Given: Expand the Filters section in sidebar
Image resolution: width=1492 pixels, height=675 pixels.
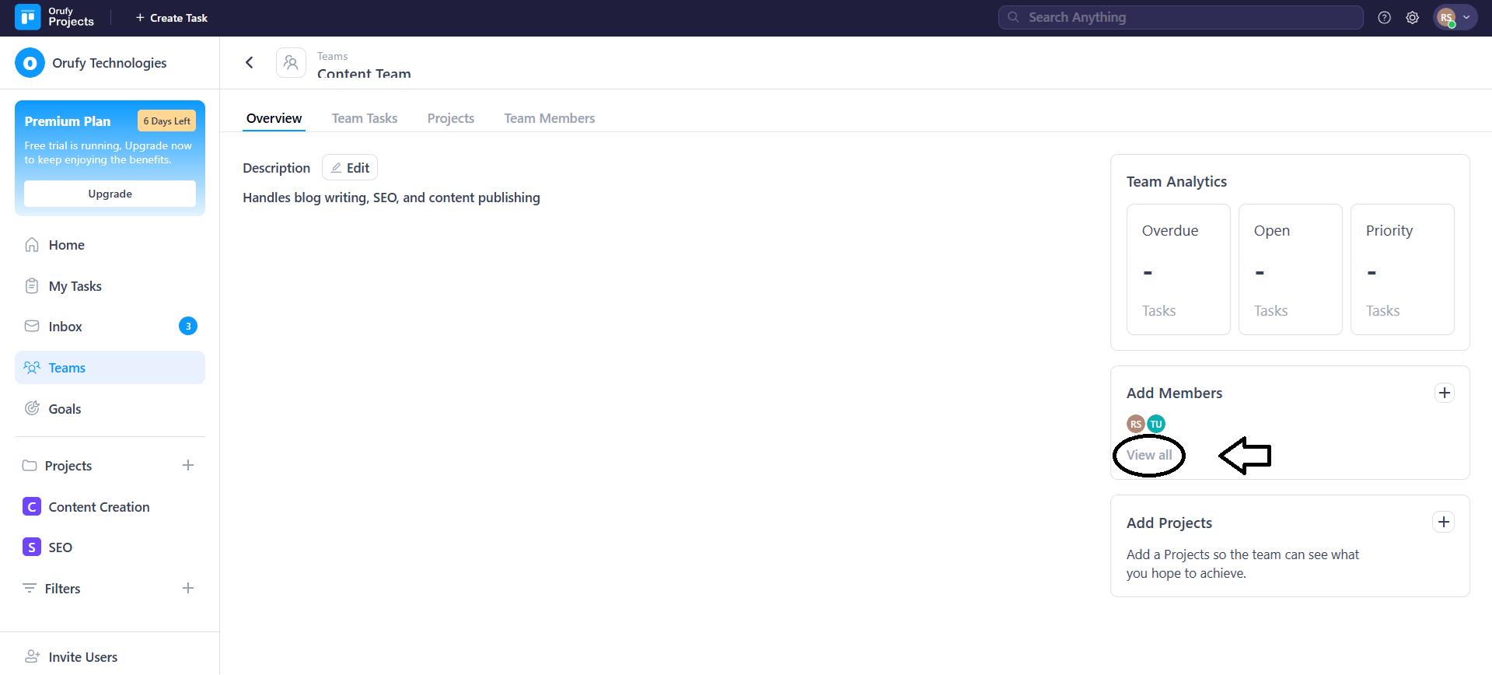Looking at the screenshot, I should point(62,589).
